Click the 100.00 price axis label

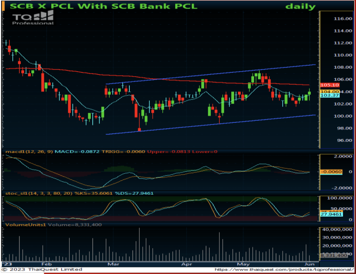click(x=343, y=116)
